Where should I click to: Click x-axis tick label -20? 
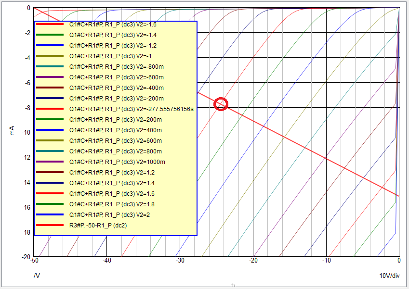(x=253, y=260)
